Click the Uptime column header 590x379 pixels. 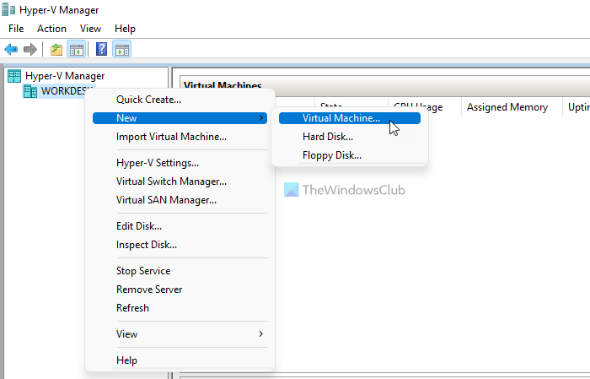click(578, 107)
